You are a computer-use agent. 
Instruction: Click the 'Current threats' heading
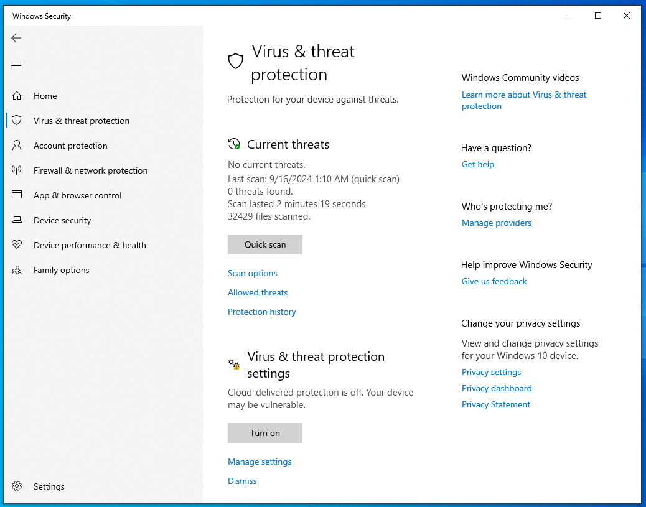[288, 144]
